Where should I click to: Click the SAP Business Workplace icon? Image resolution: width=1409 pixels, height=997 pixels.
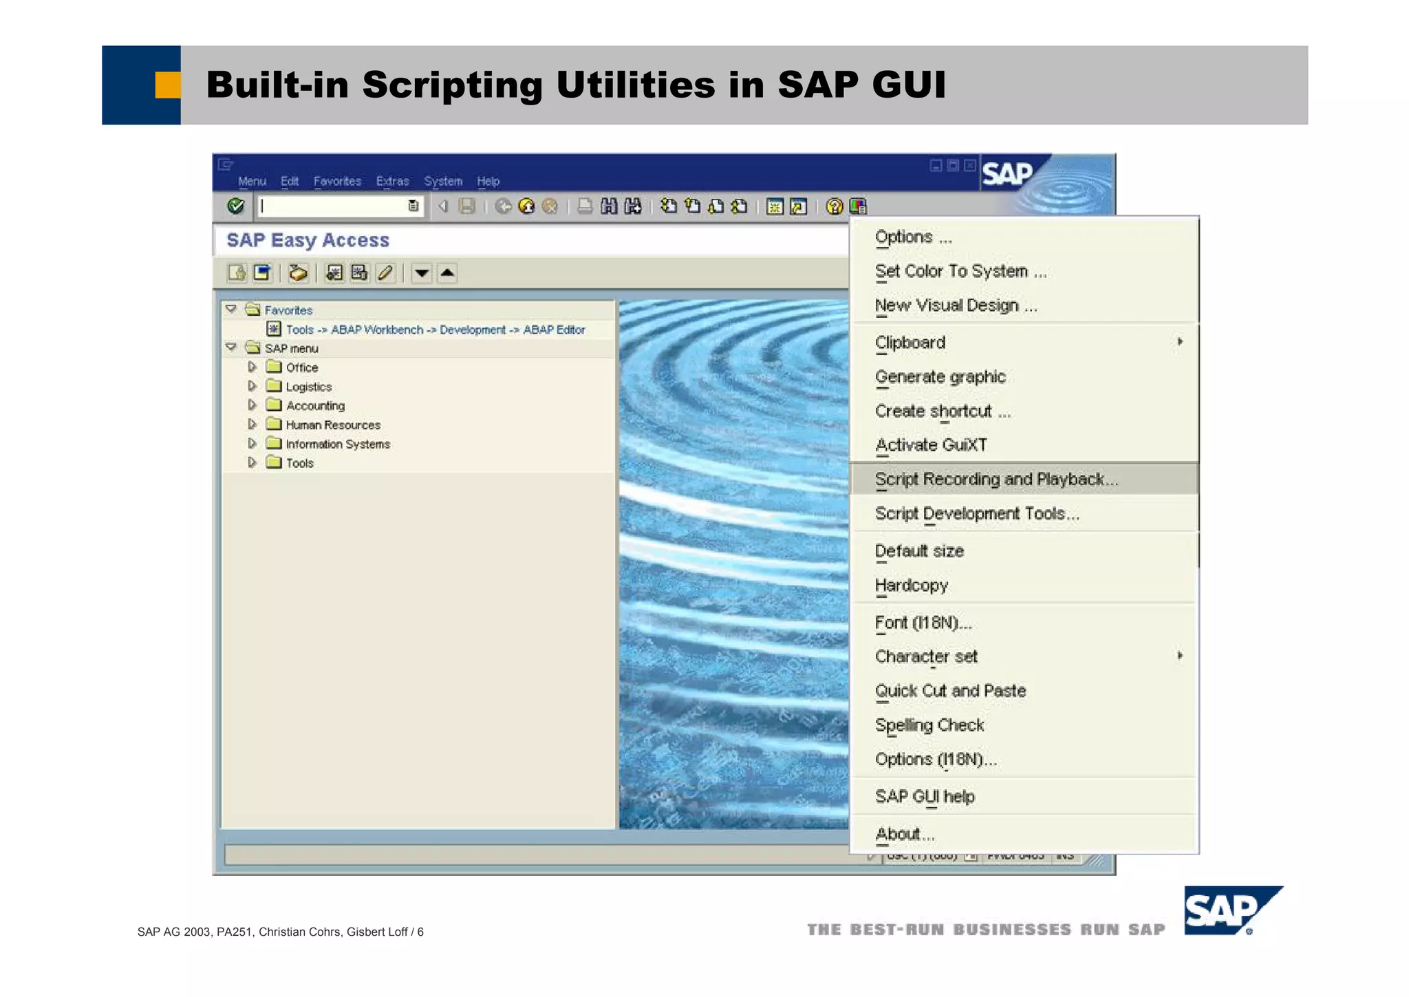(x=298, y=273)
